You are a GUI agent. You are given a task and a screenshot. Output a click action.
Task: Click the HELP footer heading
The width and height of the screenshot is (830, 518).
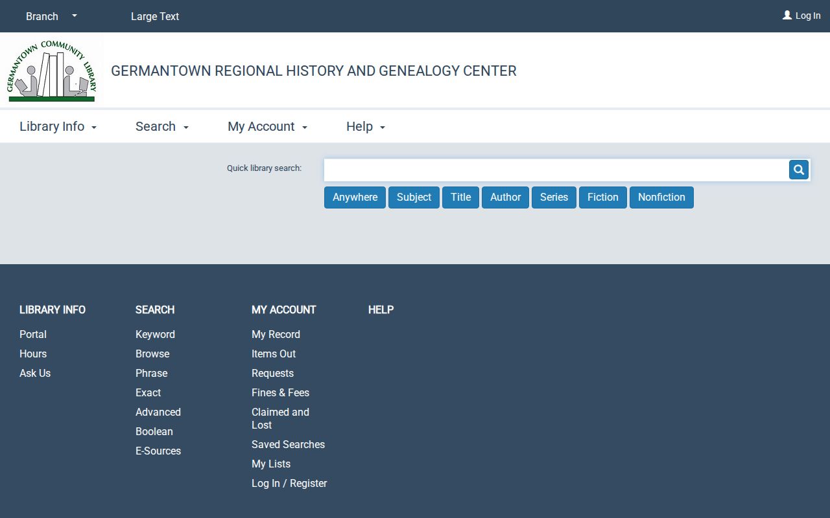381,310
